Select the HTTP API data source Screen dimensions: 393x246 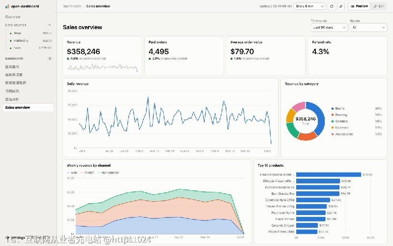[x=30, y=48]
